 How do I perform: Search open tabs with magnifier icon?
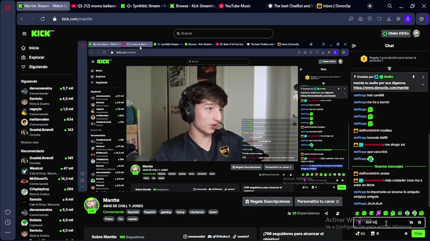click(x=390, y=6)
